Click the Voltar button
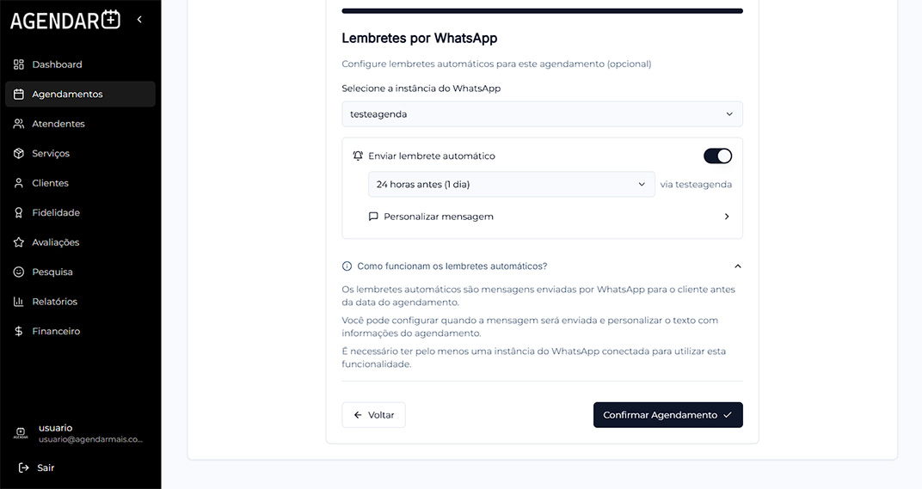The height and width of the screenshot is (489, 922). click(x=373, y=415)
